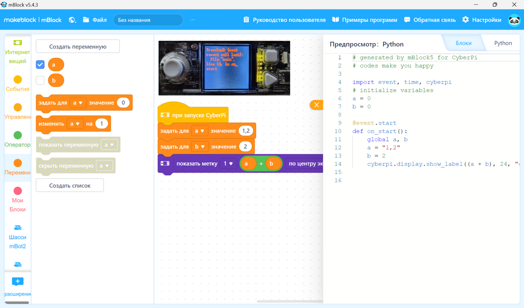The image size is (524, 308).
Task: Select the Переменные block category
Action: pos(17,167)
